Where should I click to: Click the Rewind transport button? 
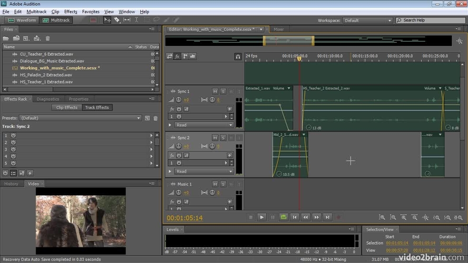(x=306, y=217)
